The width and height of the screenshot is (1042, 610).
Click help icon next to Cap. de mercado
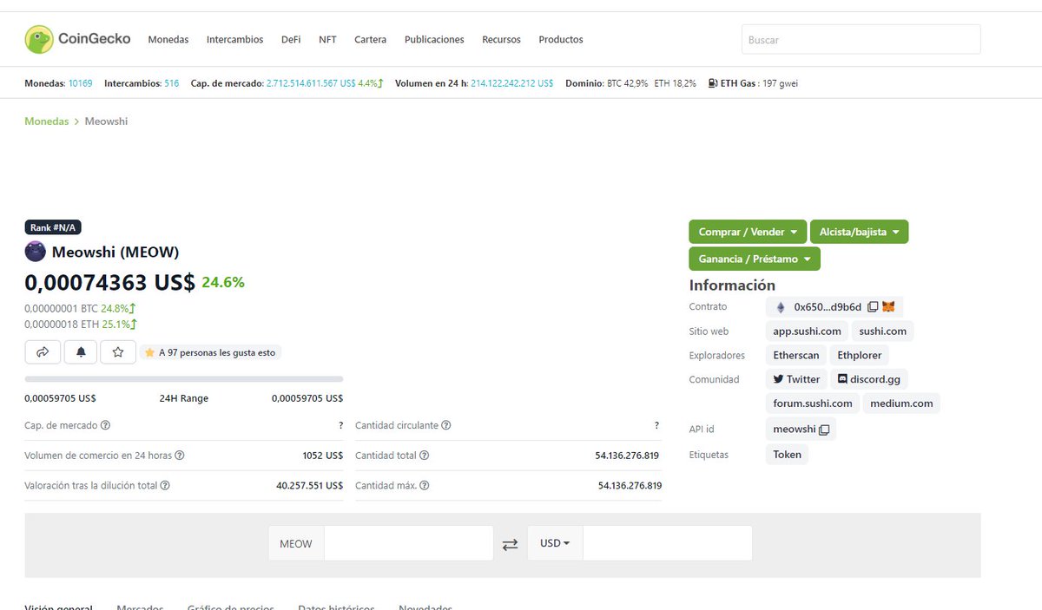[x=106, y=426]
